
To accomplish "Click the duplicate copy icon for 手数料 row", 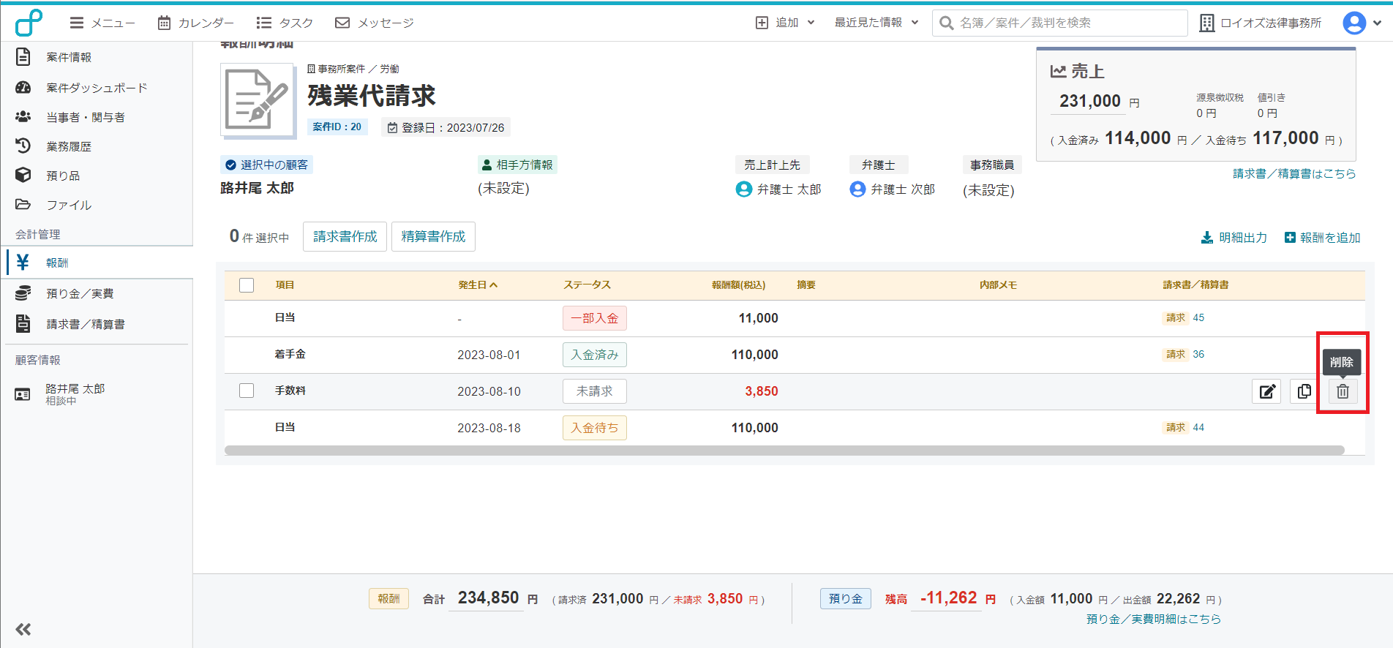I will pos(1304,391).
